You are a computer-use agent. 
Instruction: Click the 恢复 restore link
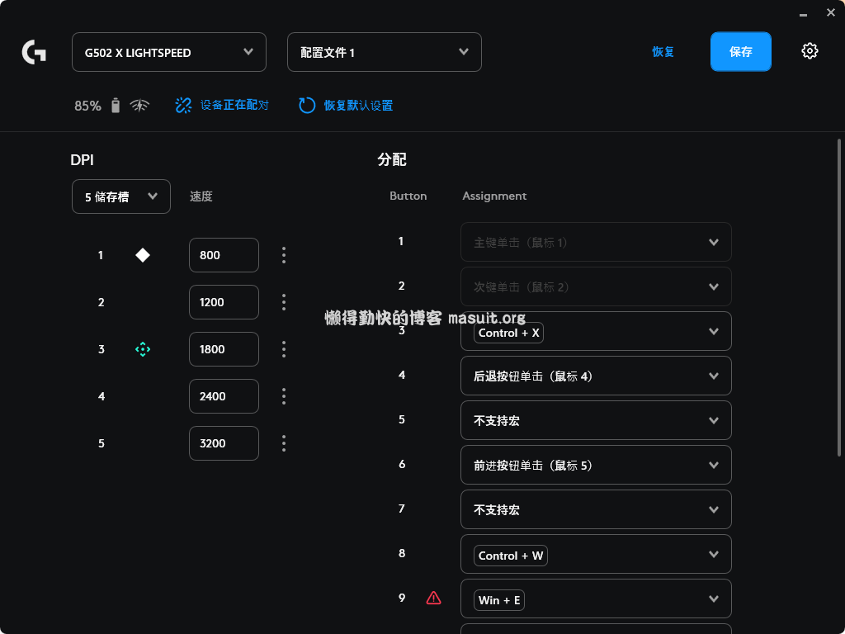[663, 52]
